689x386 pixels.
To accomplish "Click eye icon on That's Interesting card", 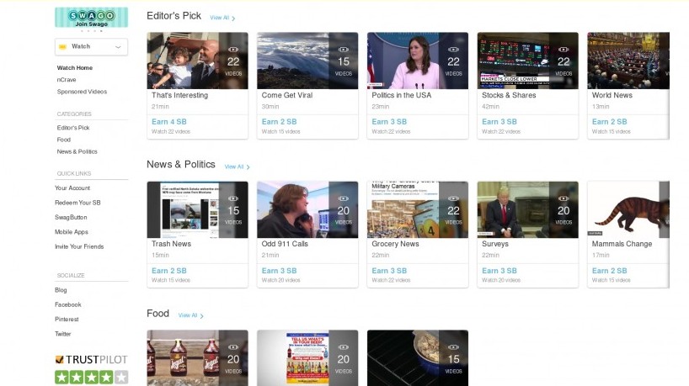I will tap(233, 50).
